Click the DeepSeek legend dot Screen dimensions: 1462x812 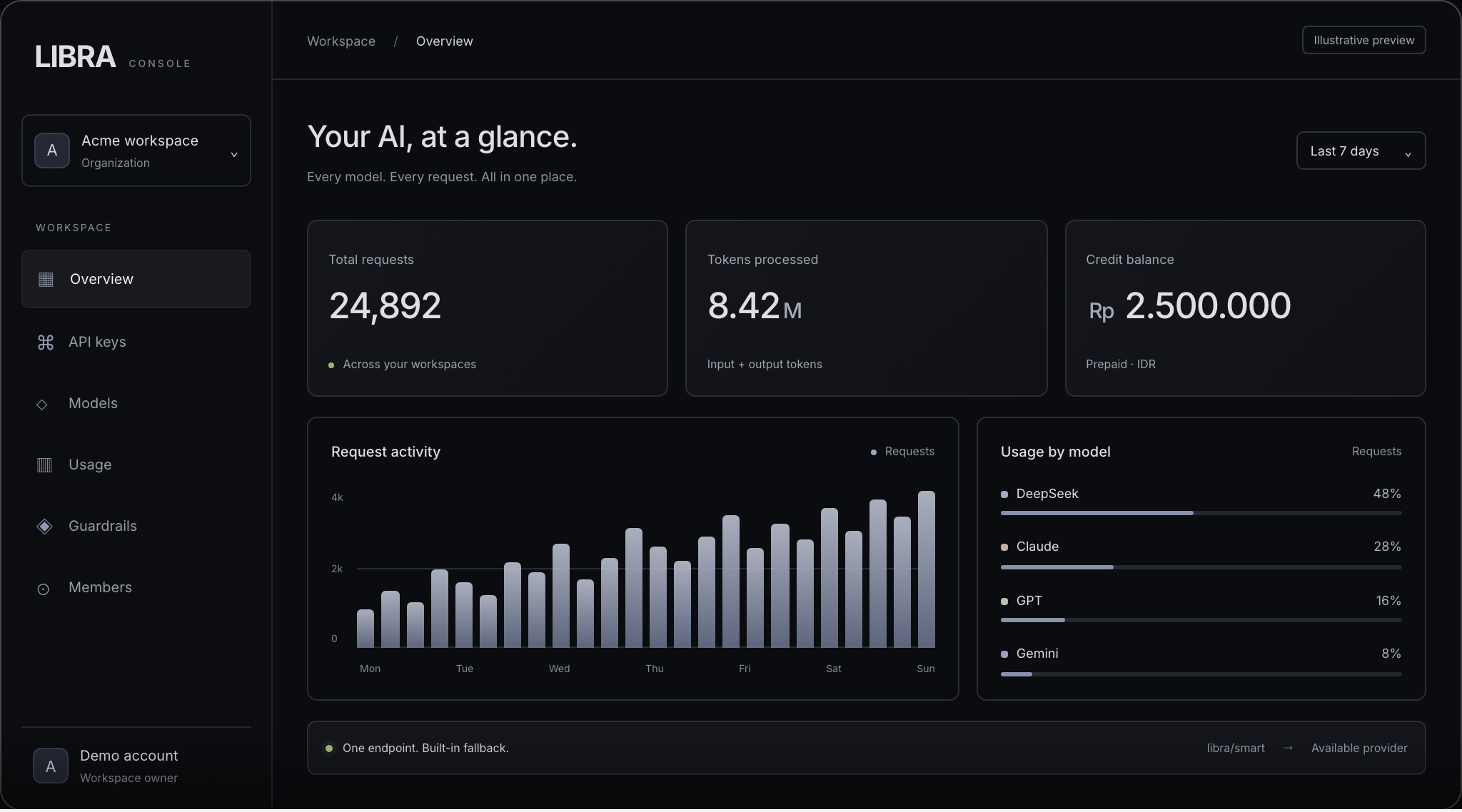[x=1004, y=494]
